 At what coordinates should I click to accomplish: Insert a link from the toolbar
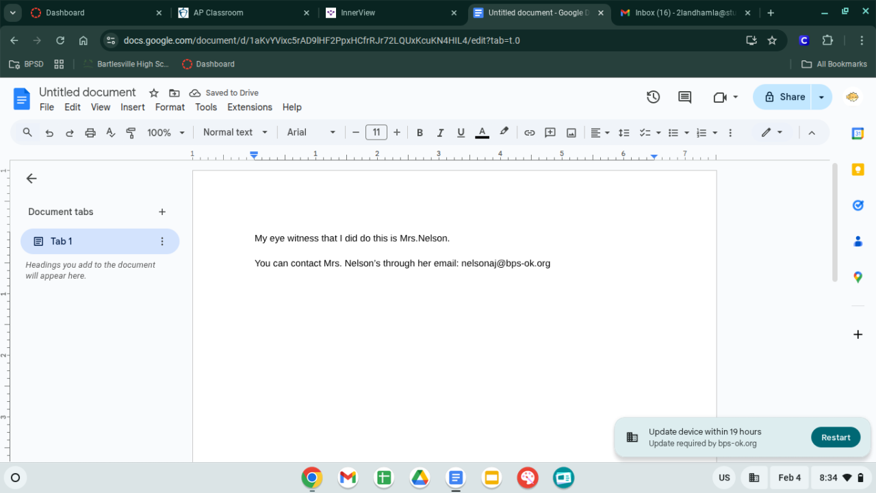(x=530, y=133)
